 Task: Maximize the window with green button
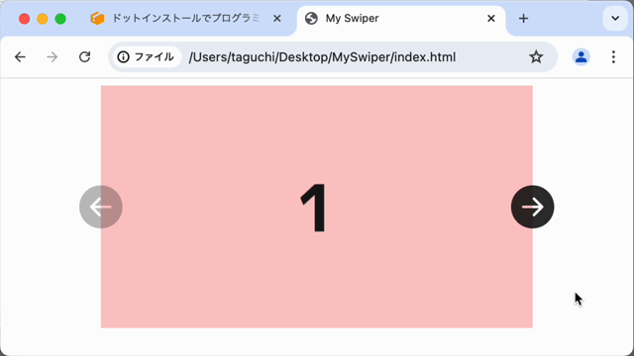tap(60, 19)
